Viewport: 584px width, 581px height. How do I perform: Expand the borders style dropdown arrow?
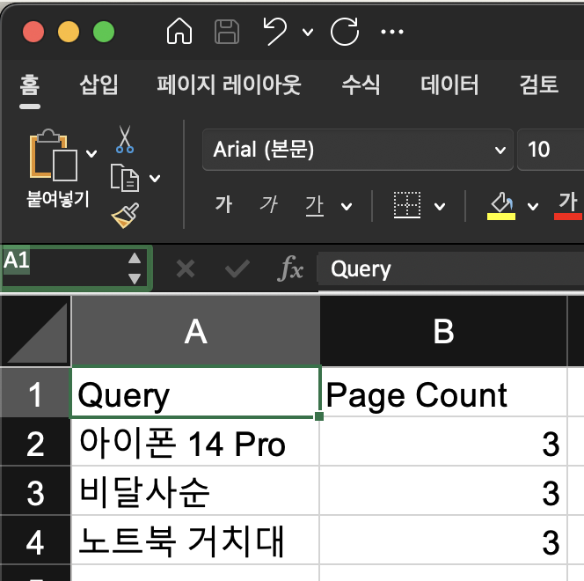coord(440,207)
